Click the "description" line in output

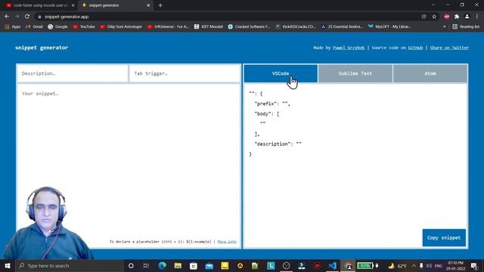[278, 144]
